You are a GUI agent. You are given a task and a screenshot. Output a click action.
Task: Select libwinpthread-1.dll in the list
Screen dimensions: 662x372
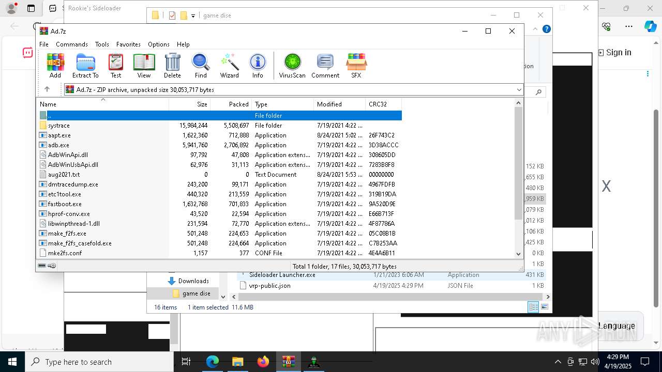coord(220,224)
